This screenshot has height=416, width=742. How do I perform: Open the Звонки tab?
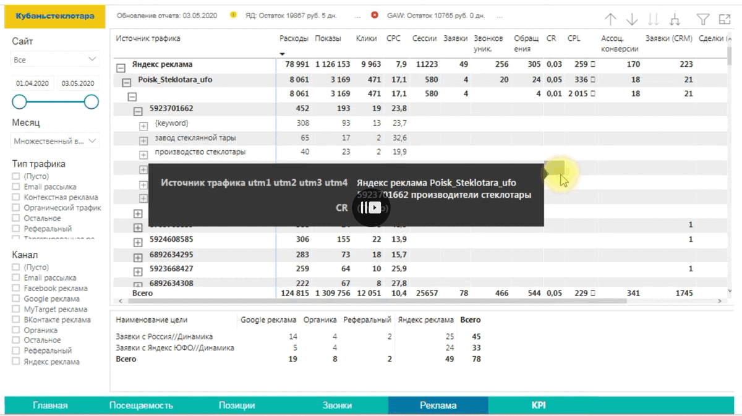tap(337, 405)
